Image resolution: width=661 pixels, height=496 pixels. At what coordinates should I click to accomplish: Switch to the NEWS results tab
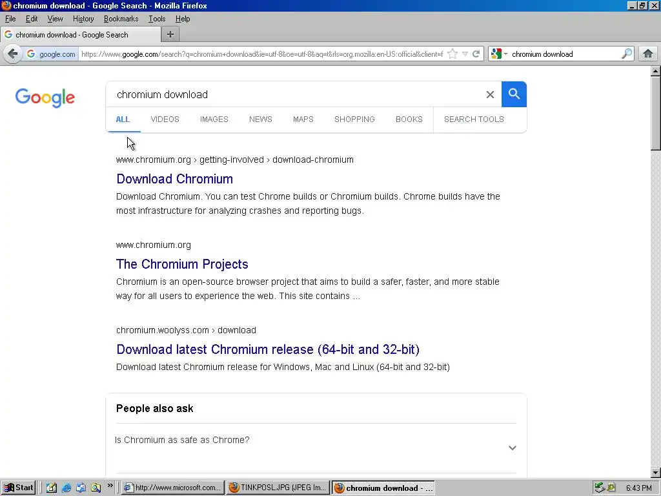(x=261, y=119)
